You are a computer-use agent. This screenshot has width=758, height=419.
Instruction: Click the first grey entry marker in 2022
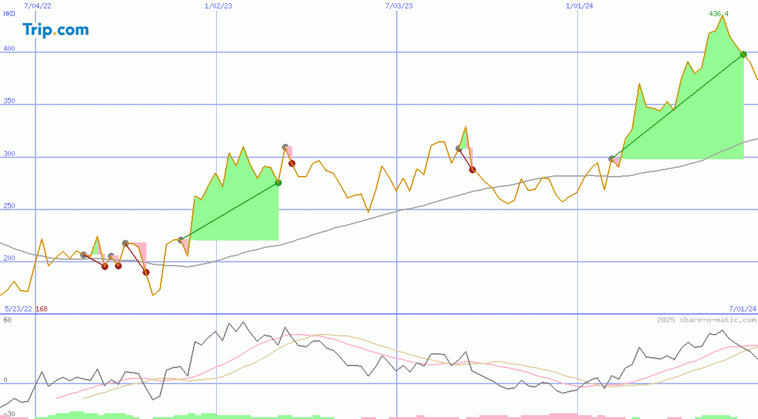[84, 255]
